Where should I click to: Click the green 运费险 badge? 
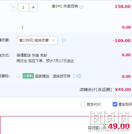point(28,76)
